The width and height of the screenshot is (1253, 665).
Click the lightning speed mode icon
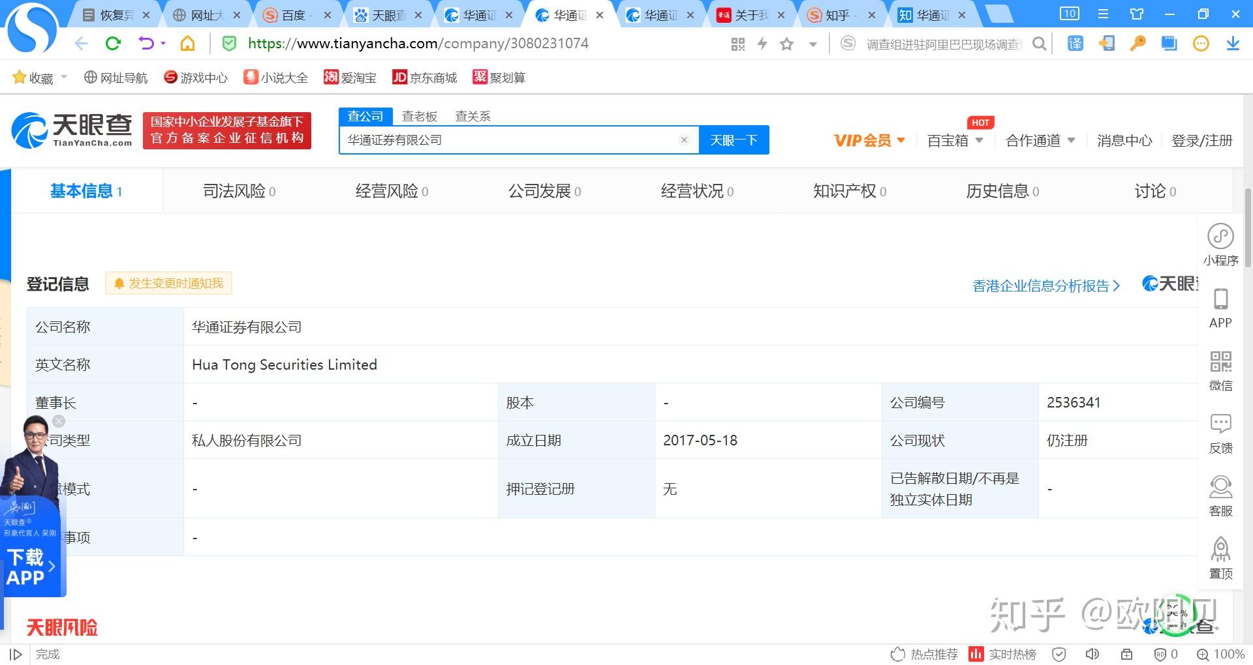tap(762, 44)
